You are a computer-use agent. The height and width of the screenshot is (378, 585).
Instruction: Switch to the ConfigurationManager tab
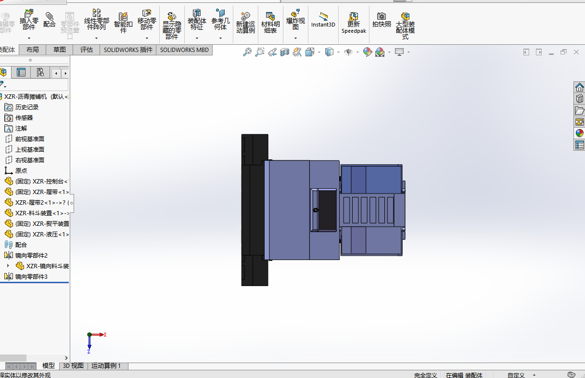click(40, 73)
